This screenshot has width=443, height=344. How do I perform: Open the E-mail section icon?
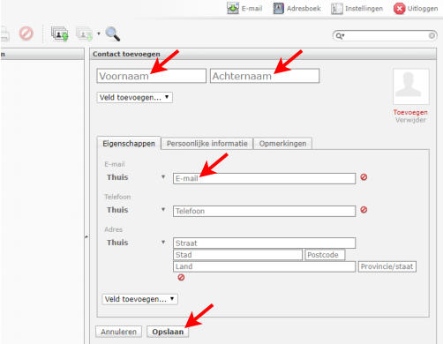coord(233,8)
